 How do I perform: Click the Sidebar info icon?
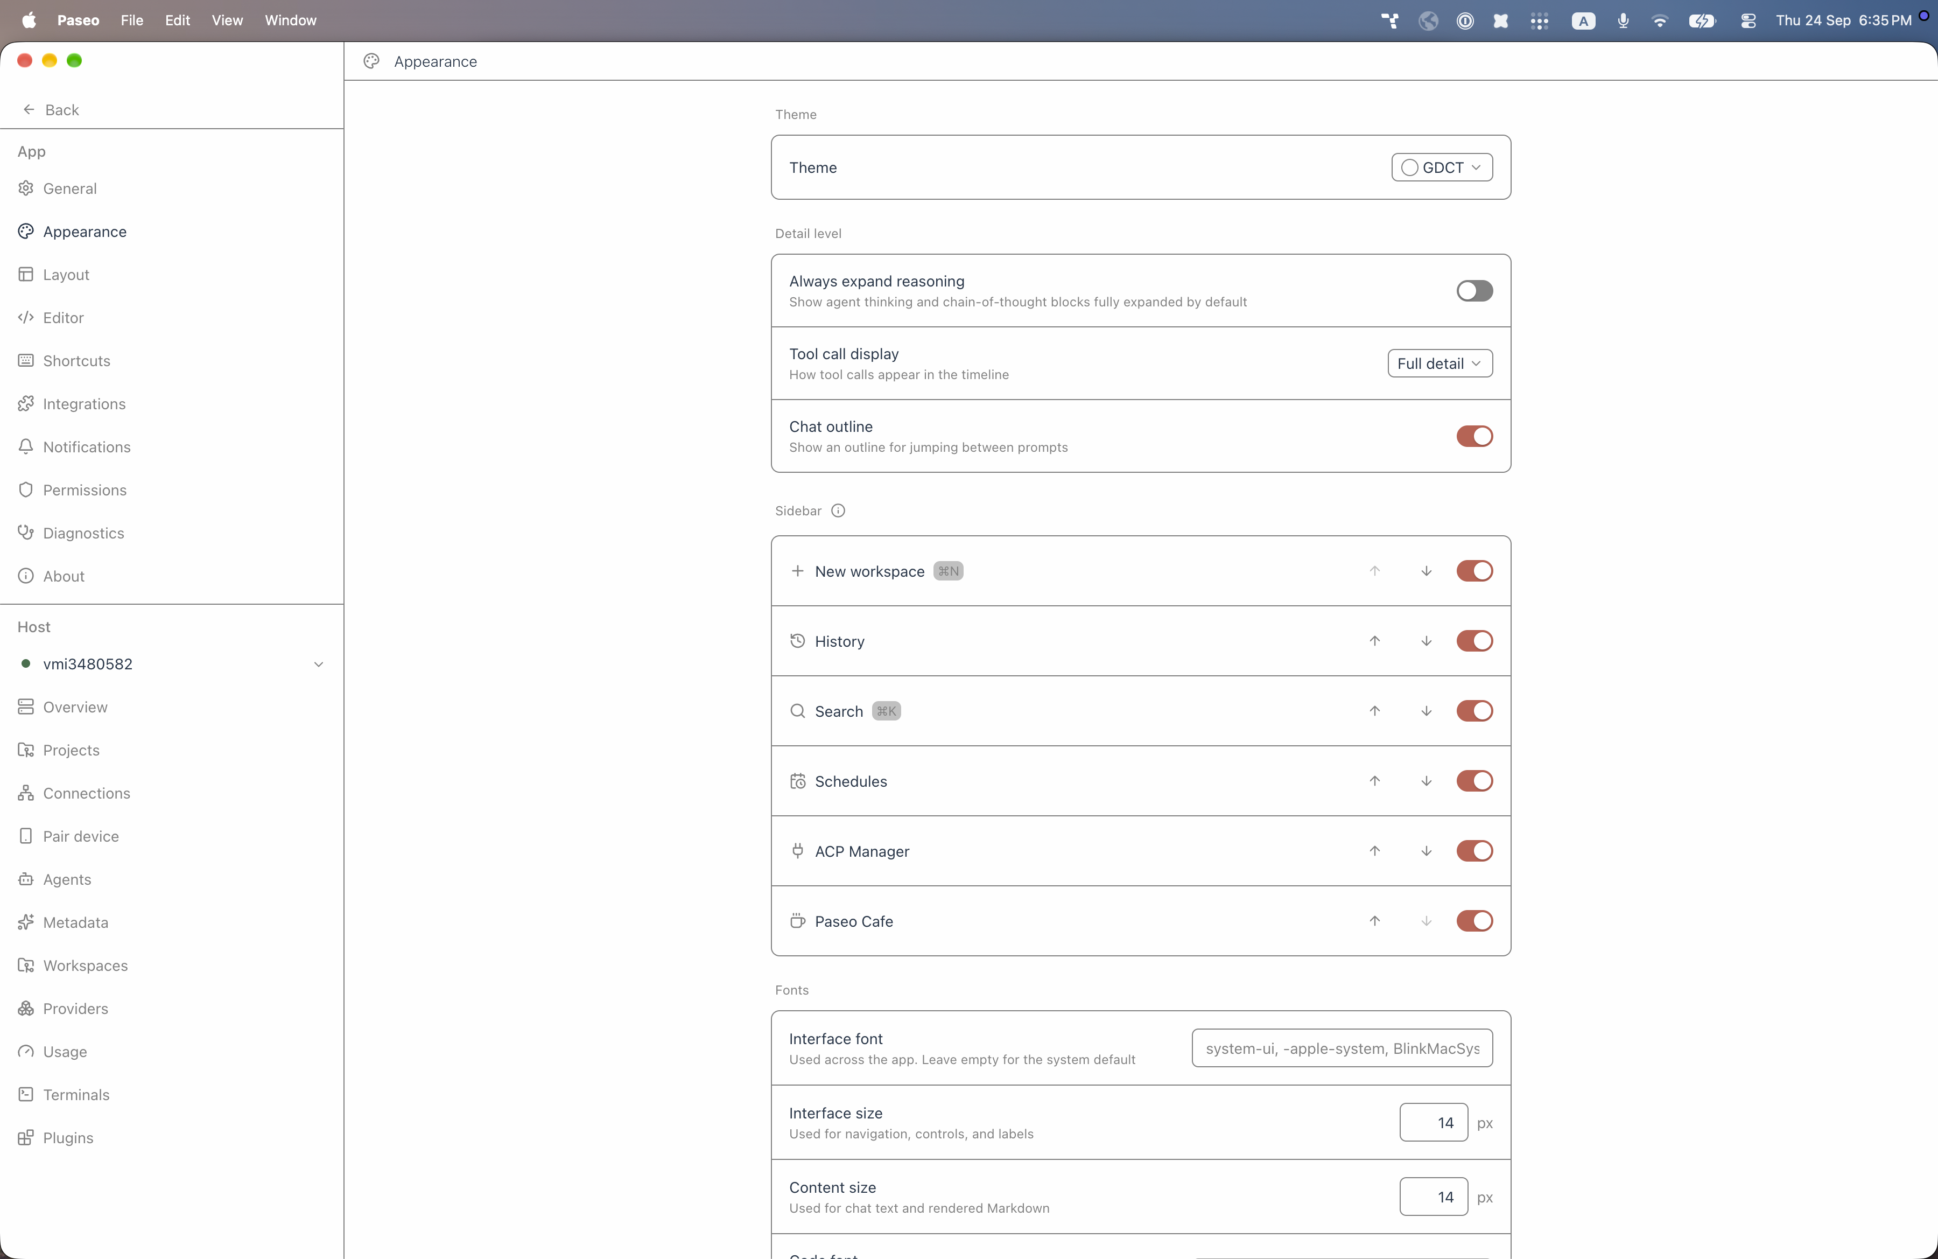coord(838,510)
